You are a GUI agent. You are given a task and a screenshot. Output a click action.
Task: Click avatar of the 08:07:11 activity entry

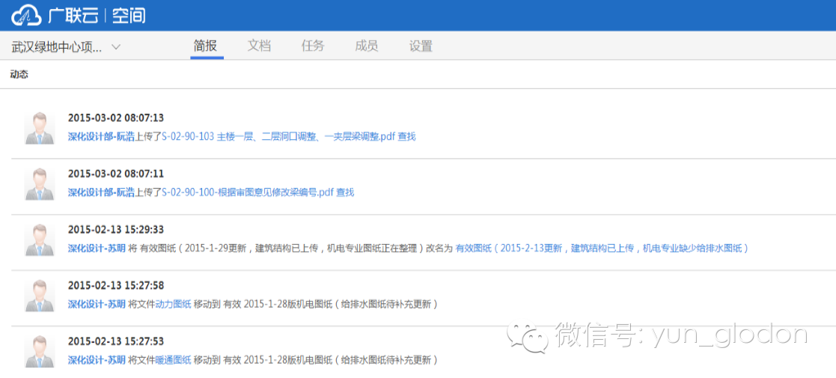coord(39,184)
